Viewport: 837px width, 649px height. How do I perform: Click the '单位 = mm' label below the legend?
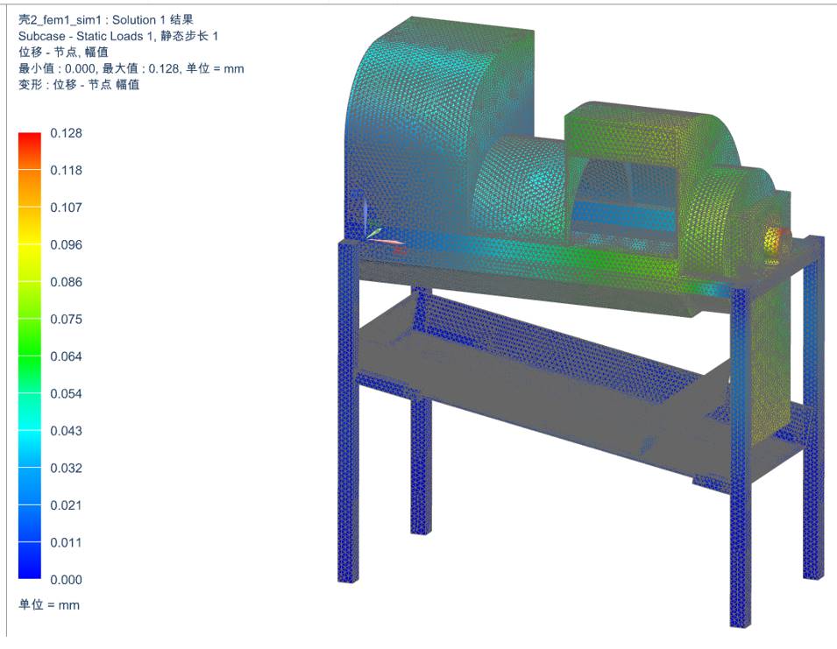(49, 605)
